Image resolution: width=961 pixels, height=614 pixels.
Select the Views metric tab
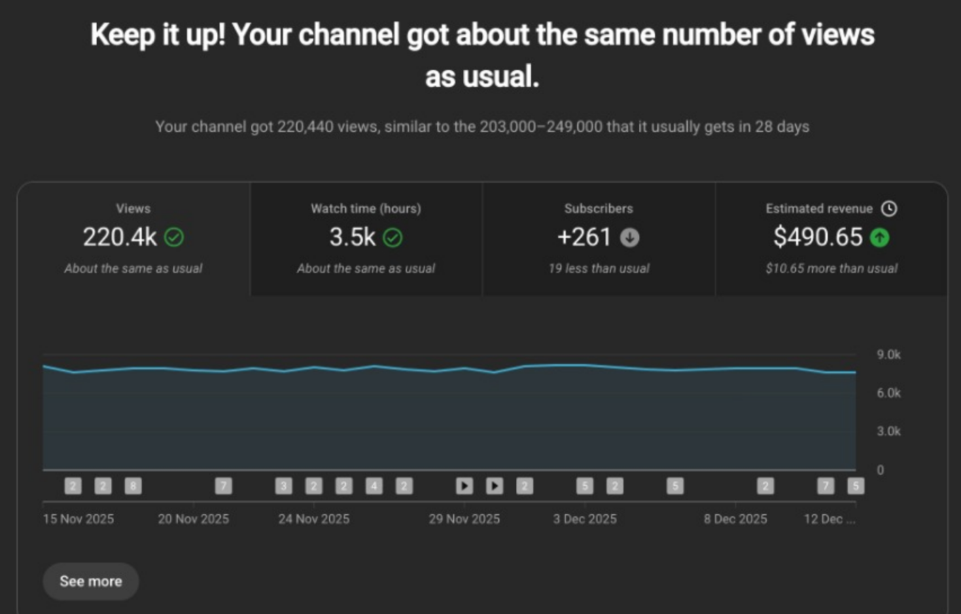(133, 239)
